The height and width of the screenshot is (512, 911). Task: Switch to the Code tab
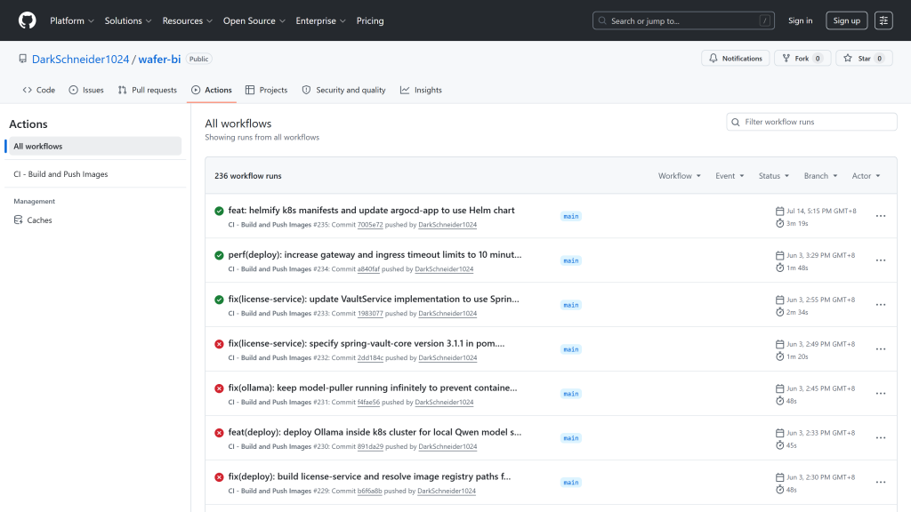(x=39, y=90)
